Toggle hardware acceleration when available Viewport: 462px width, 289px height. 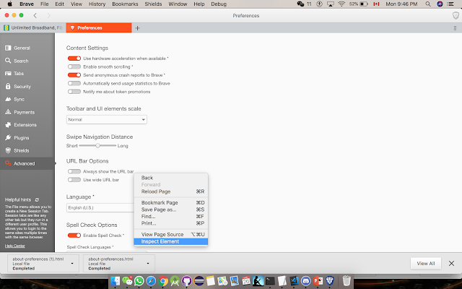click(x=74, y=59)
